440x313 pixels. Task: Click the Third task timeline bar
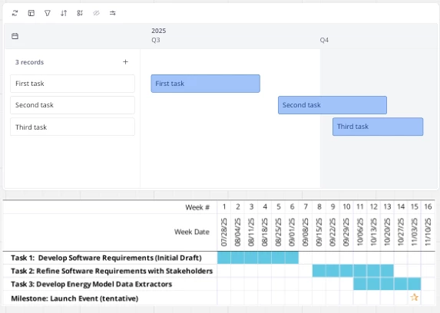pos(378,127)
